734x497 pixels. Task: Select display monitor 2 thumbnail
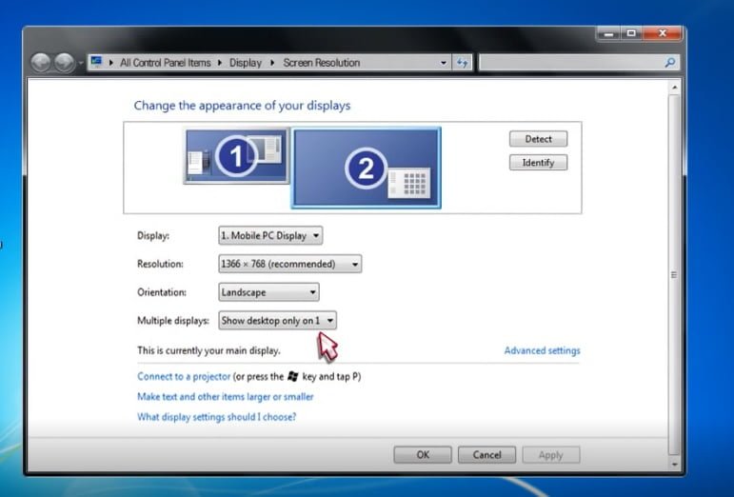tap(367, 168)
